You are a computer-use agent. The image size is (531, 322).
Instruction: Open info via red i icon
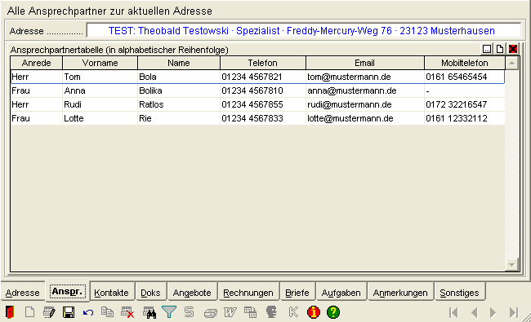[314, 312]
